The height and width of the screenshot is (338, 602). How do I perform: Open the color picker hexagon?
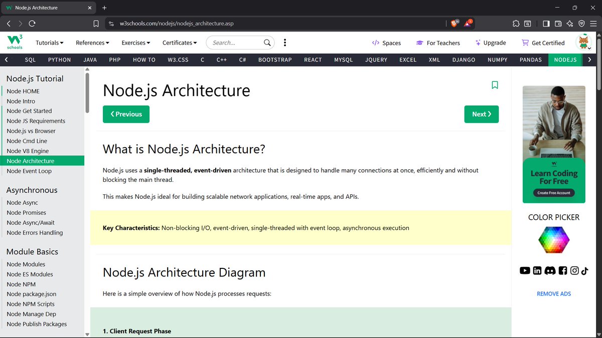point(554,240)
